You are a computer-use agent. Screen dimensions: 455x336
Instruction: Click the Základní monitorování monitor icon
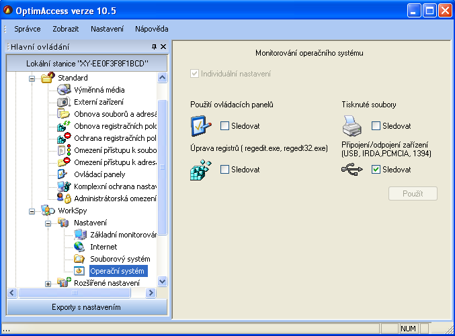[x=80, y=235]
